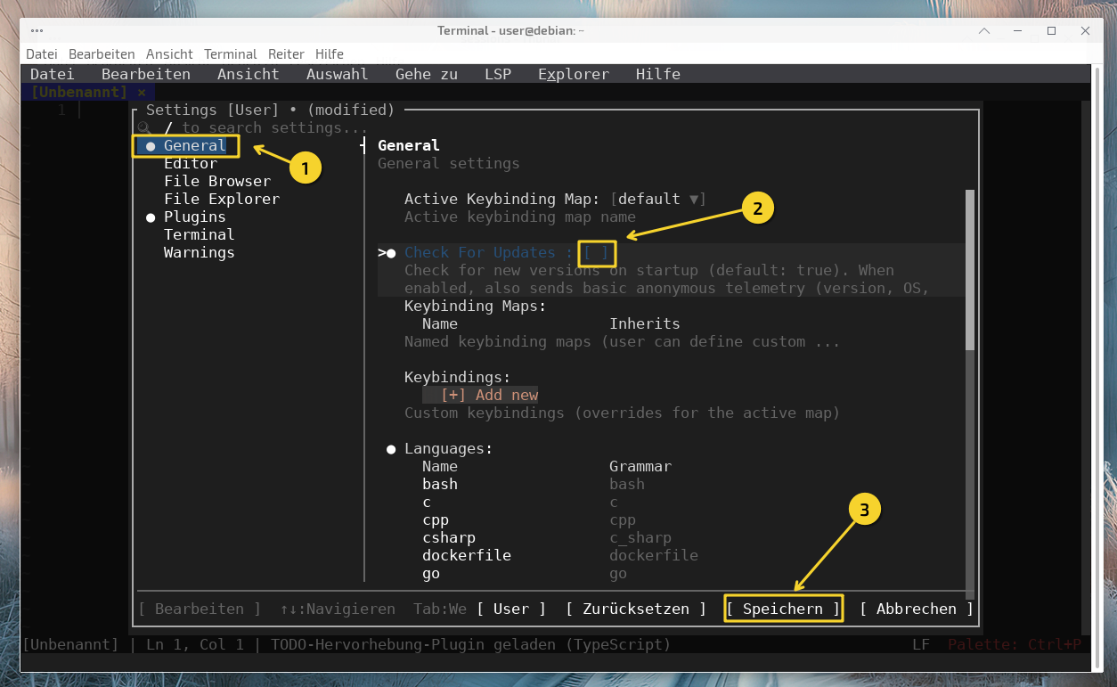This screenshot has width=1117, height=687.
Task: Open the LSP menu in editor
Action: pyautogui.click(x=497, y=74)
